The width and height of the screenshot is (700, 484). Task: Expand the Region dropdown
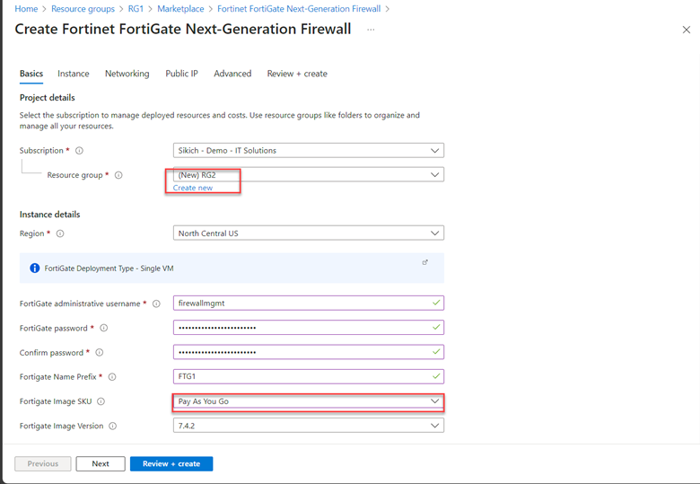[308, 233]
